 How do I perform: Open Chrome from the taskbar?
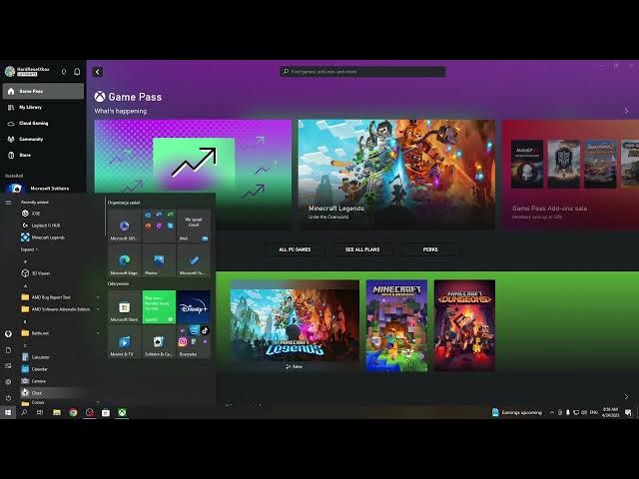pyautogui.click(x=73, y=412)
